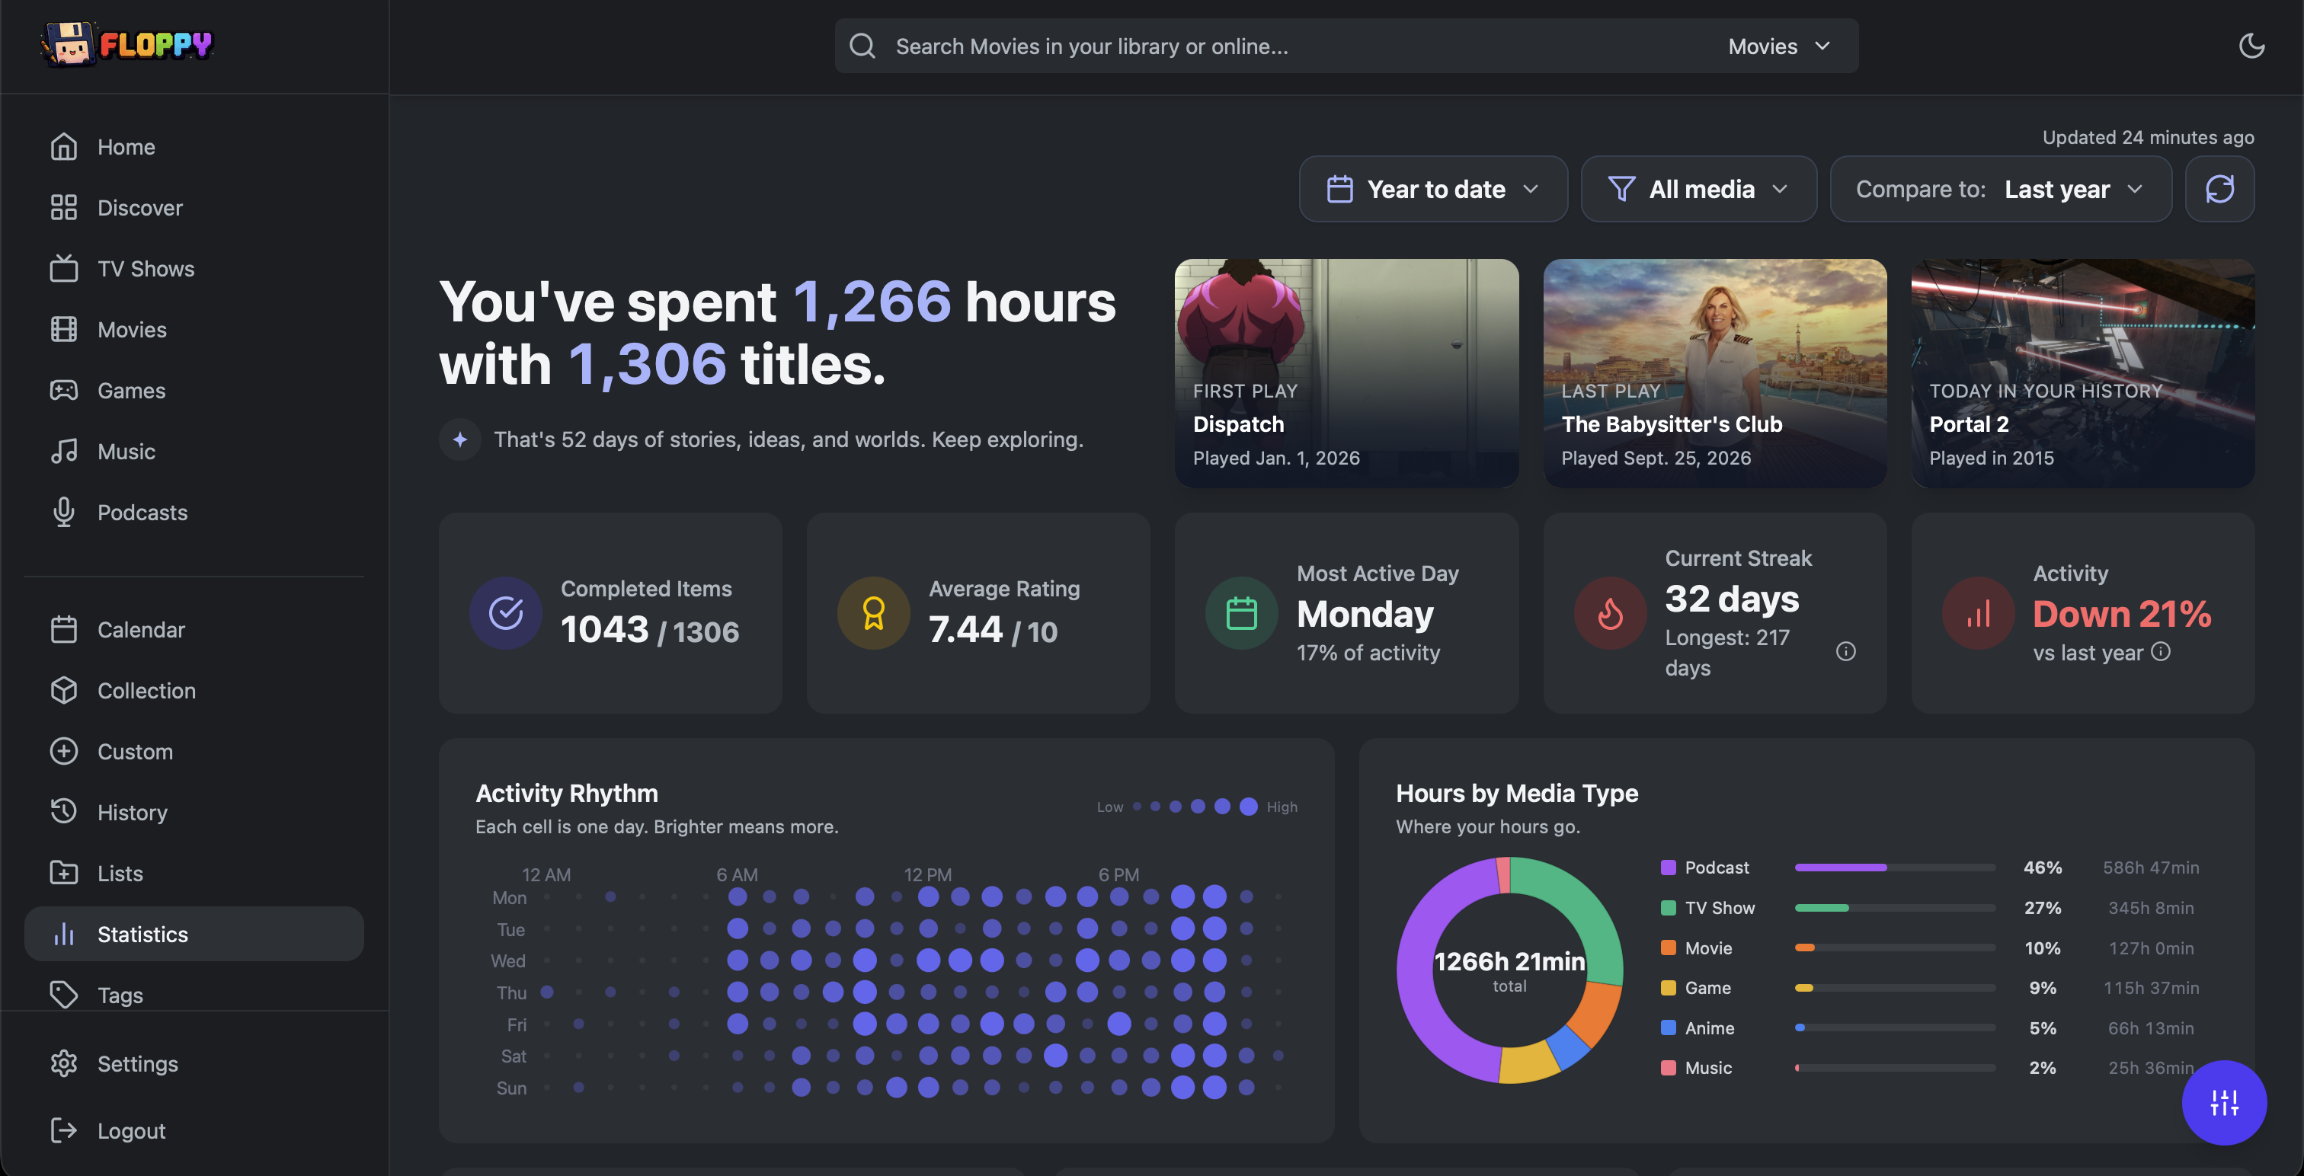Expand the All media filter dropdown
This screenshot has height=1176, width=2304.
coord(1698,189)
